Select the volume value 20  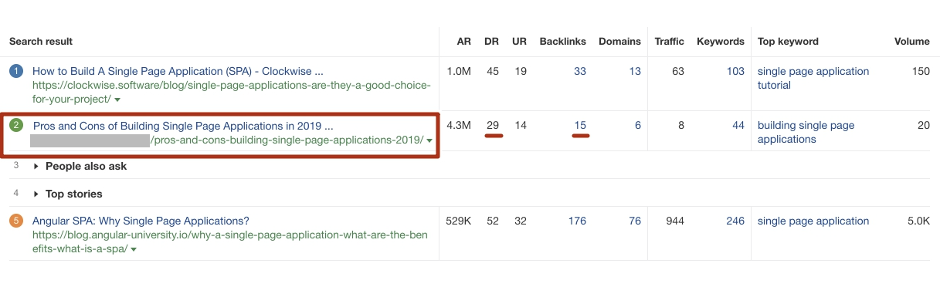coord(924,125)
